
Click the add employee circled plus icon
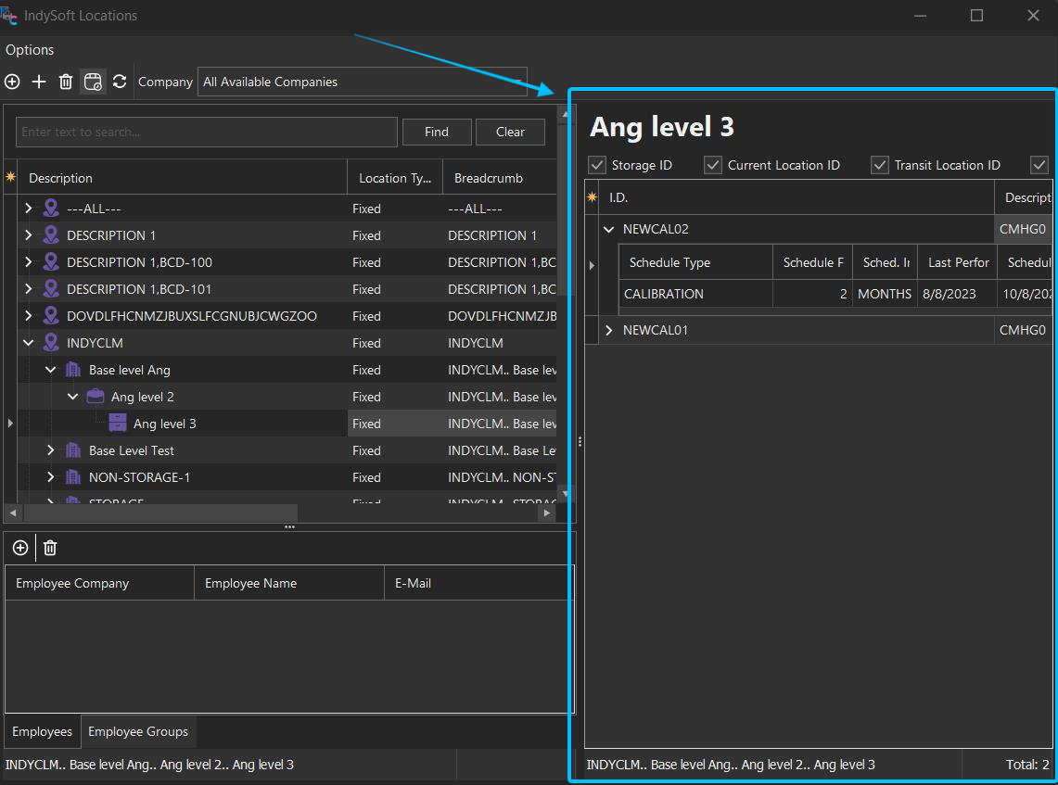click(x=19, y=548)
